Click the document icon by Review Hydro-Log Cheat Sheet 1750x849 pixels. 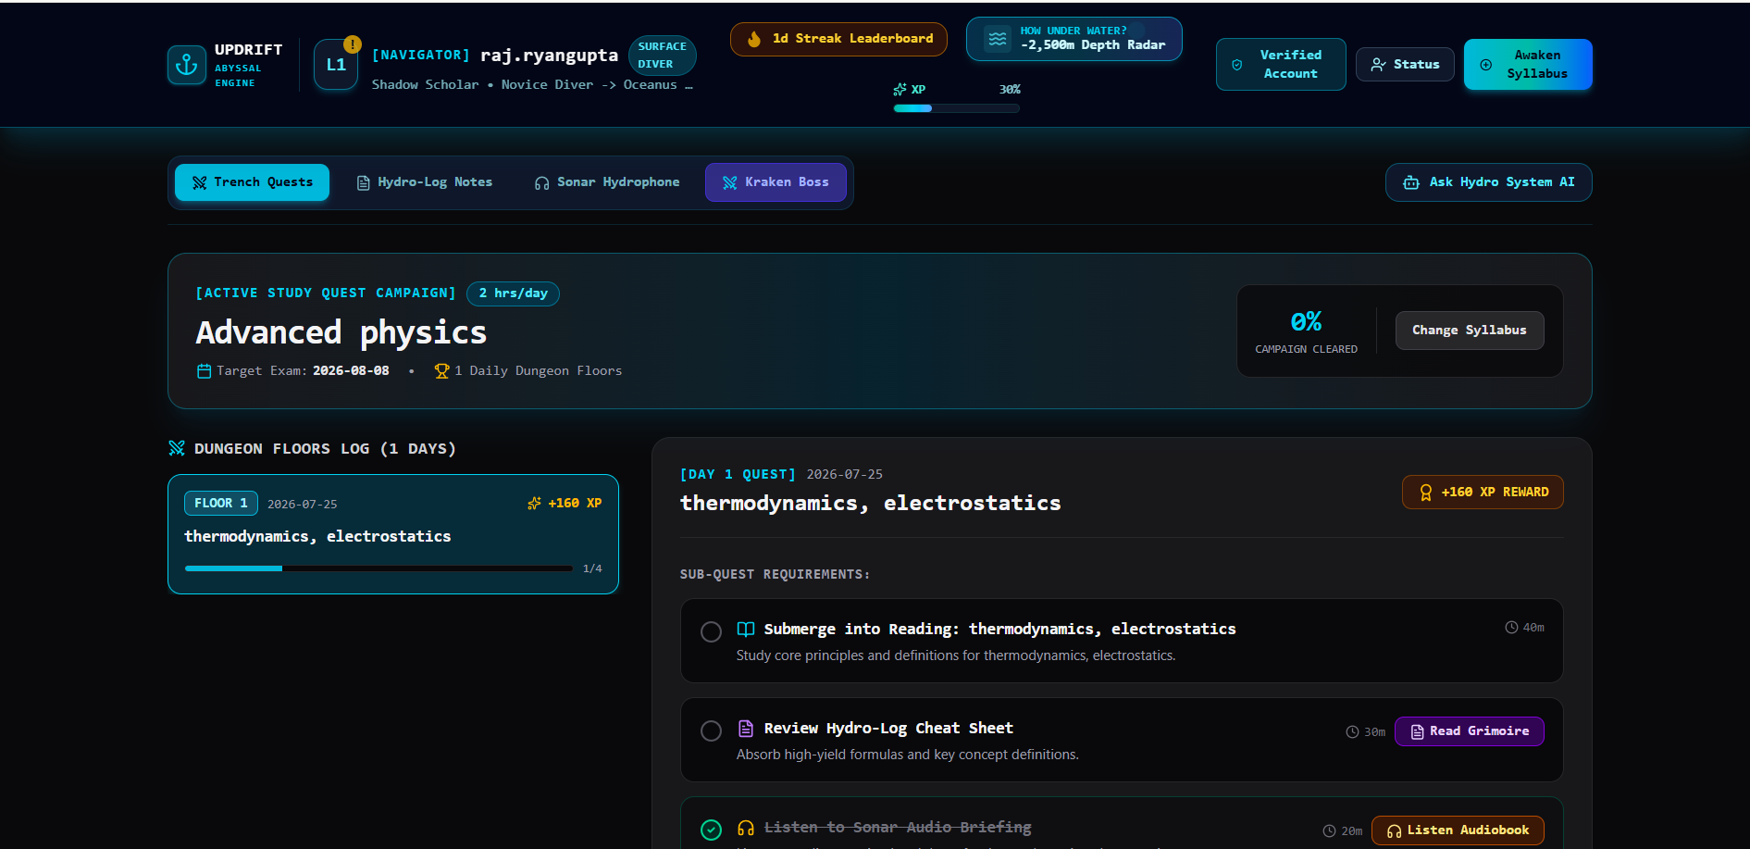click(x=746, y=729)
